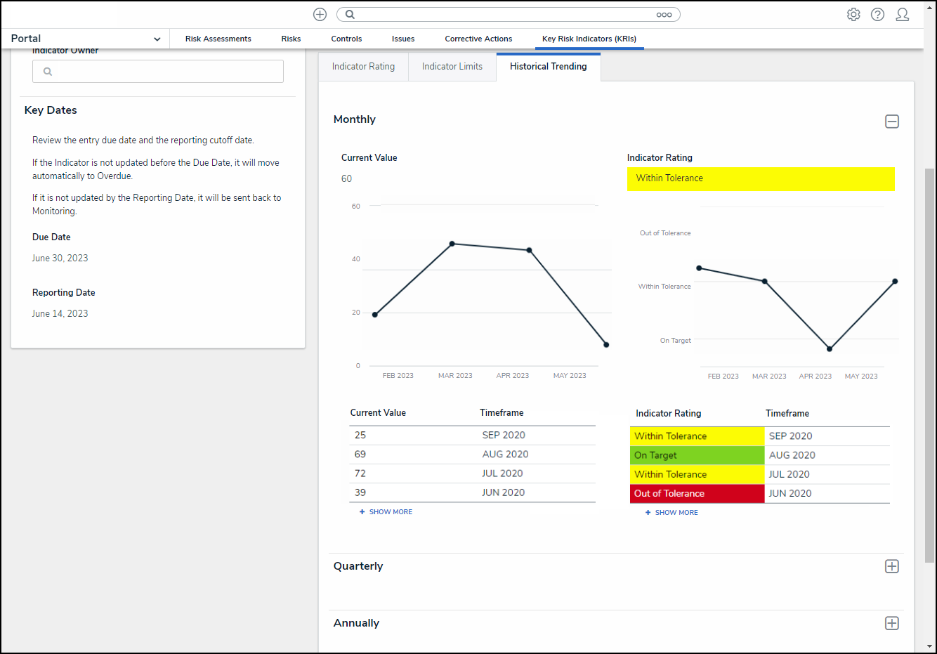Expand the Annually section
The height and width of the screenshot is (654, 937).
tap(891, 624)
